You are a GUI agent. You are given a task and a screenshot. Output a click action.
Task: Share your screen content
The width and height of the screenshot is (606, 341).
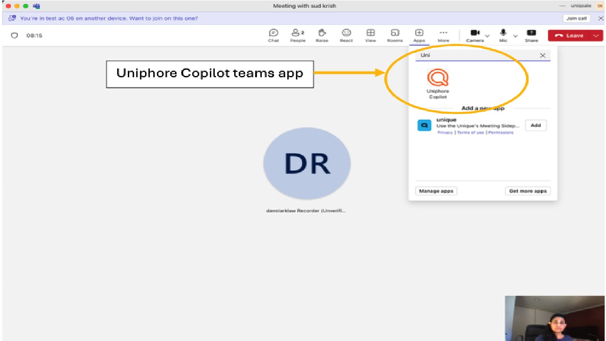pos(531,36)
